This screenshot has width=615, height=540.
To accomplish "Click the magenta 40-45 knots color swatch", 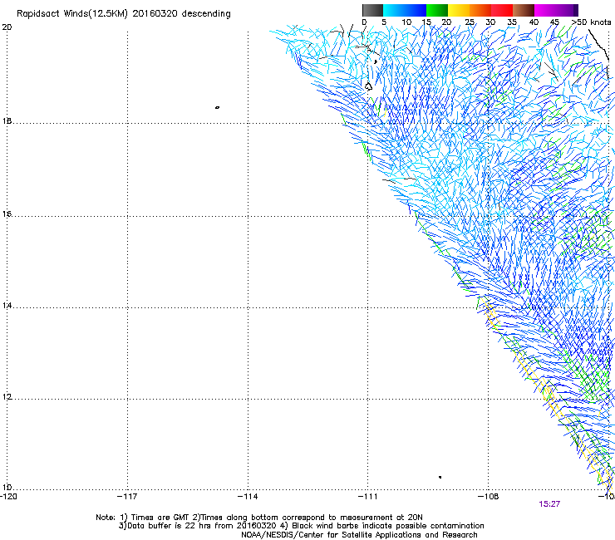I will 545,10.
